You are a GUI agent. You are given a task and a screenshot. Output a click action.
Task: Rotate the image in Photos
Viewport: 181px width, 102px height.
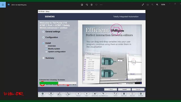click(87, 5)
